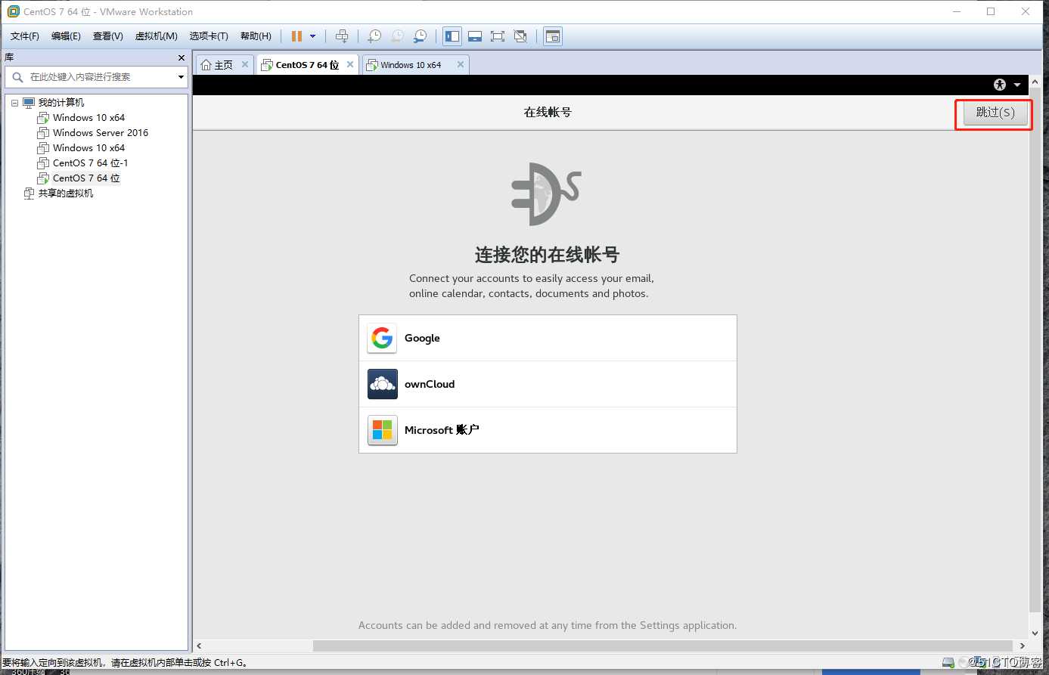Click the horizontal scrollbar right arrow
Image resolution: width=1049 pixels, height=675 pixels.
point(1023,646)
